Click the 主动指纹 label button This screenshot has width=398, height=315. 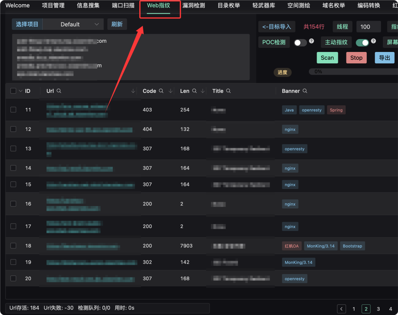click(x=336, y=42)
